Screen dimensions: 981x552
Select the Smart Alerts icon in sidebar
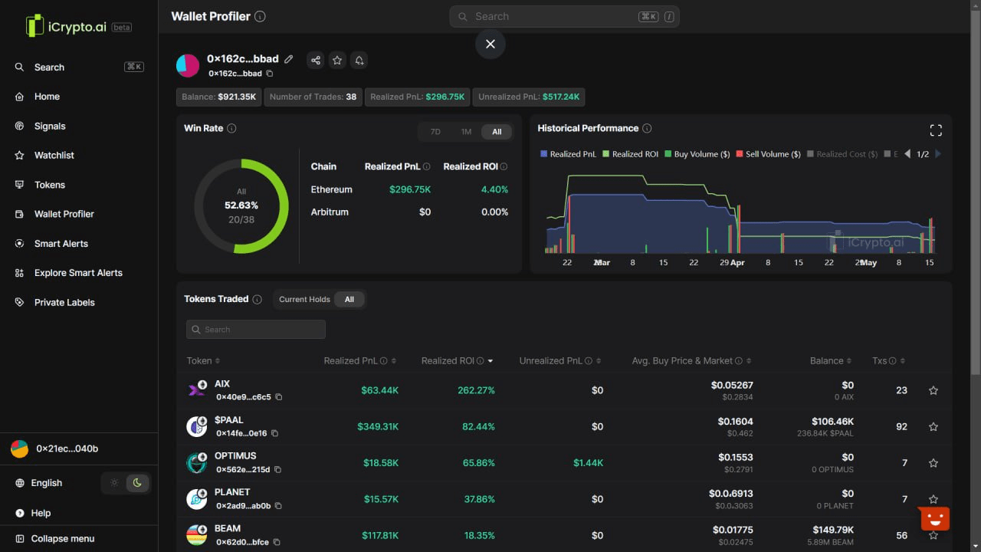[x=17, y=243]
